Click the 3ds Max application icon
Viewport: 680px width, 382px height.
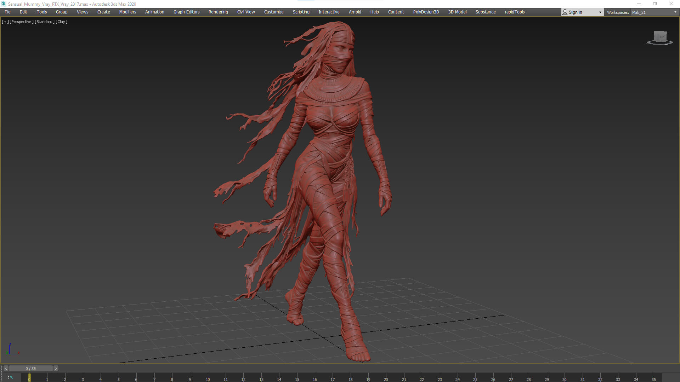click(x=4, y=4)
